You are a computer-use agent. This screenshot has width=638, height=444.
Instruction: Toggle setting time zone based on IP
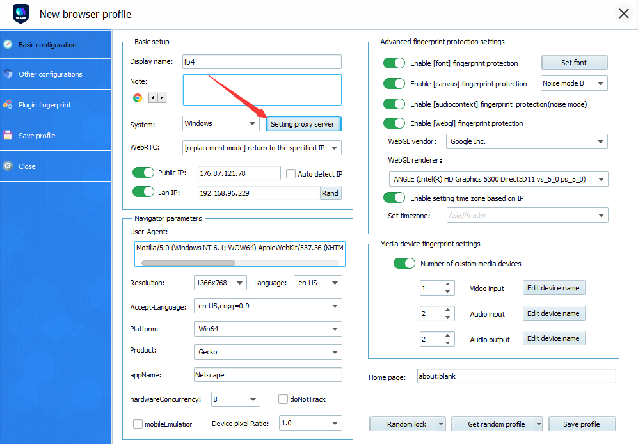click(394, 198)
